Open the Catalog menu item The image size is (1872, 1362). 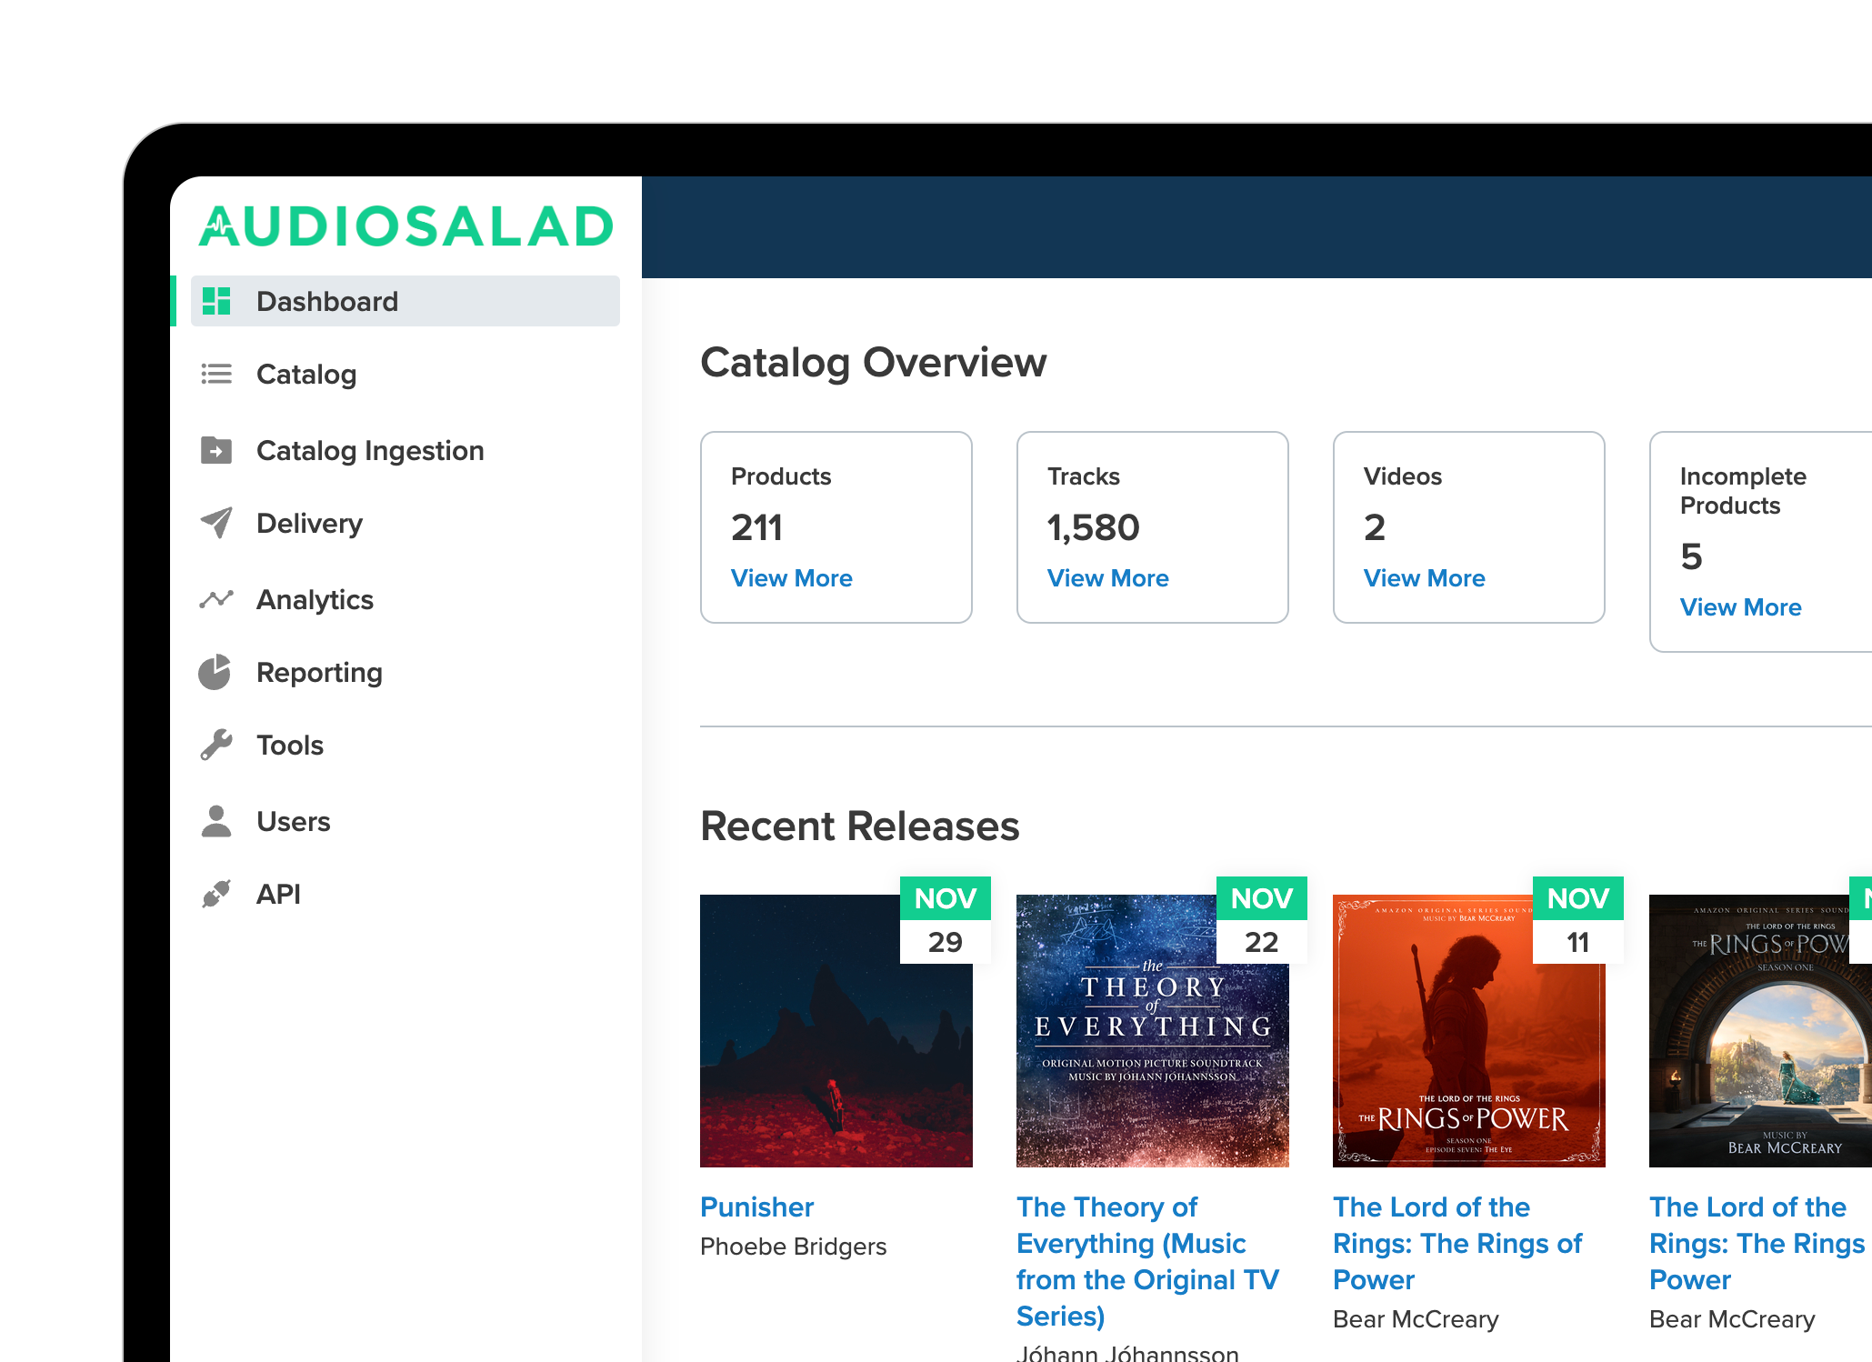point(306,374)
